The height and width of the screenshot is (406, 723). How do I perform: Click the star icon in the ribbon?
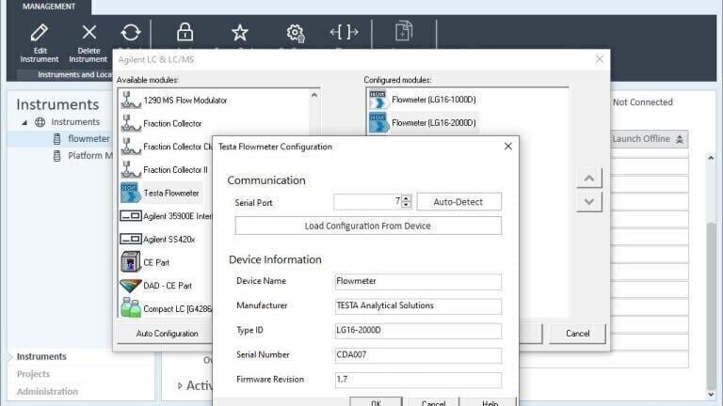tap(240, 32)
